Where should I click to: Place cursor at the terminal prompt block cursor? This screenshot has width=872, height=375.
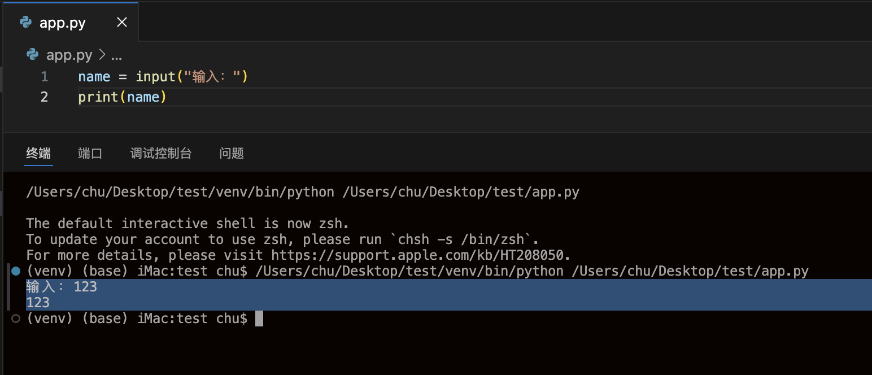[259, 319]
